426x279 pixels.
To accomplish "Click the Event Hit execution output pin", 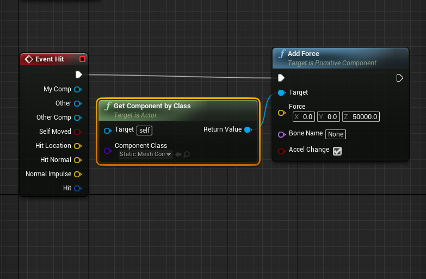I will click(x=79, y=75).
